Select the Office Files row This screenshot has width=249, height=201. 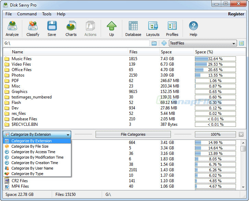coord(125,70)
